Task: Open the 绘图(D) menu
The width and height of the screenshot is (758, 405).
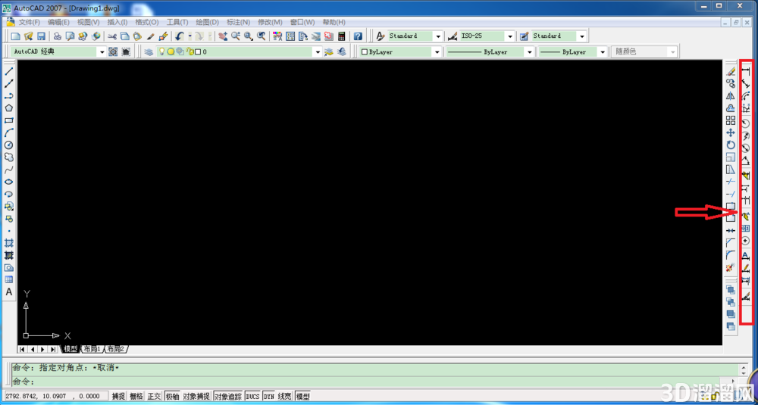Action: pyautogui.click(x=208, y=22)
